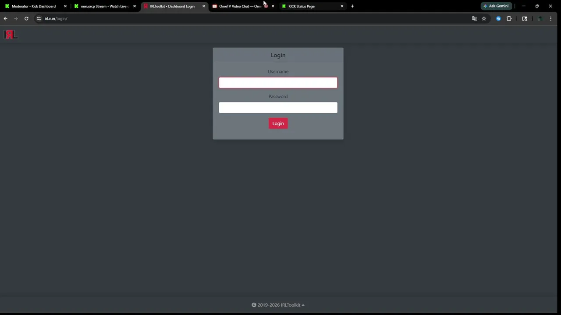Viewport: 561px width, 315px height.
Task: Minimize the browser window
Action: (523, 6)
